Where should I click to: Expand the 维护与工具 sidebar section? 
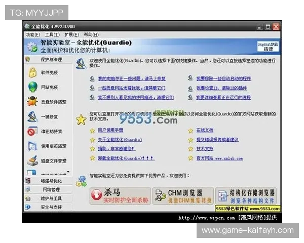[48, 198]
